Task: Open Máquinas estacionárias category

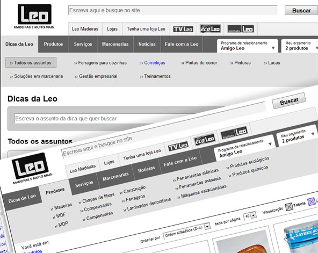Action: point(202,192)
